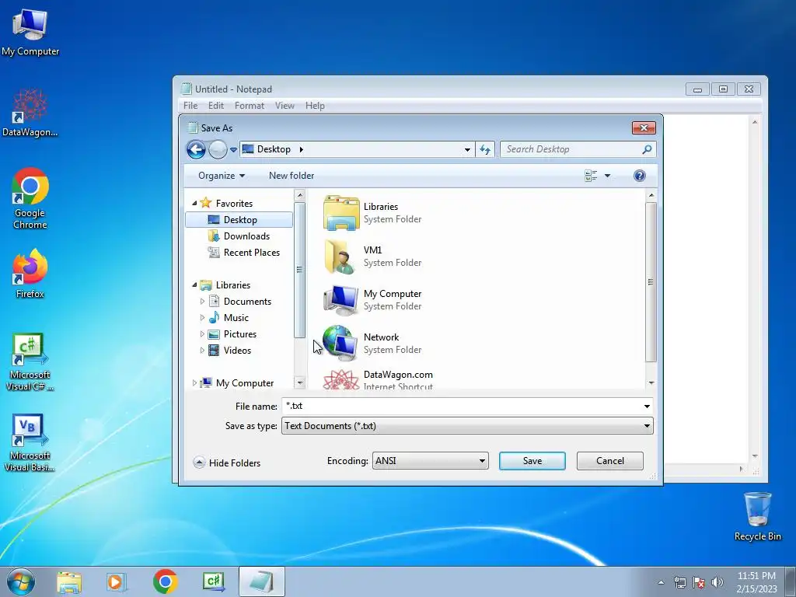
Task: Open the Format menu in Notepad
Action: coord(250,106)
